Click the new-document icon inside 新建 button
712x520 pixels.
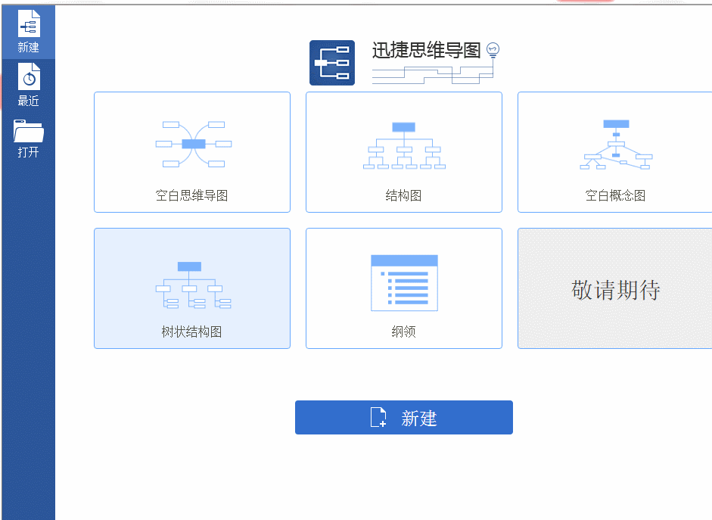coord(378,417)
